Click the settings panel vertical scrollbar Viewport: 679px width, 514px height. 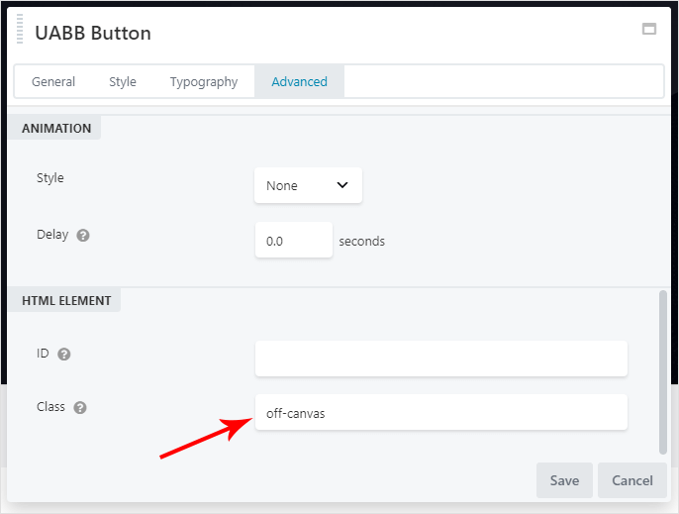click(x=662, y=372)
